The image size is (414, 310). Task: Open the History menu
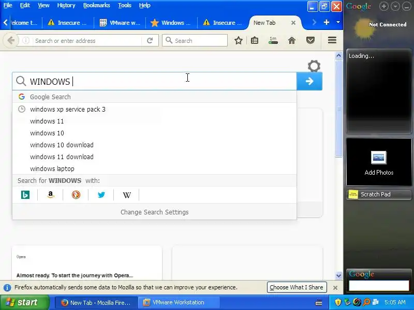66,5
